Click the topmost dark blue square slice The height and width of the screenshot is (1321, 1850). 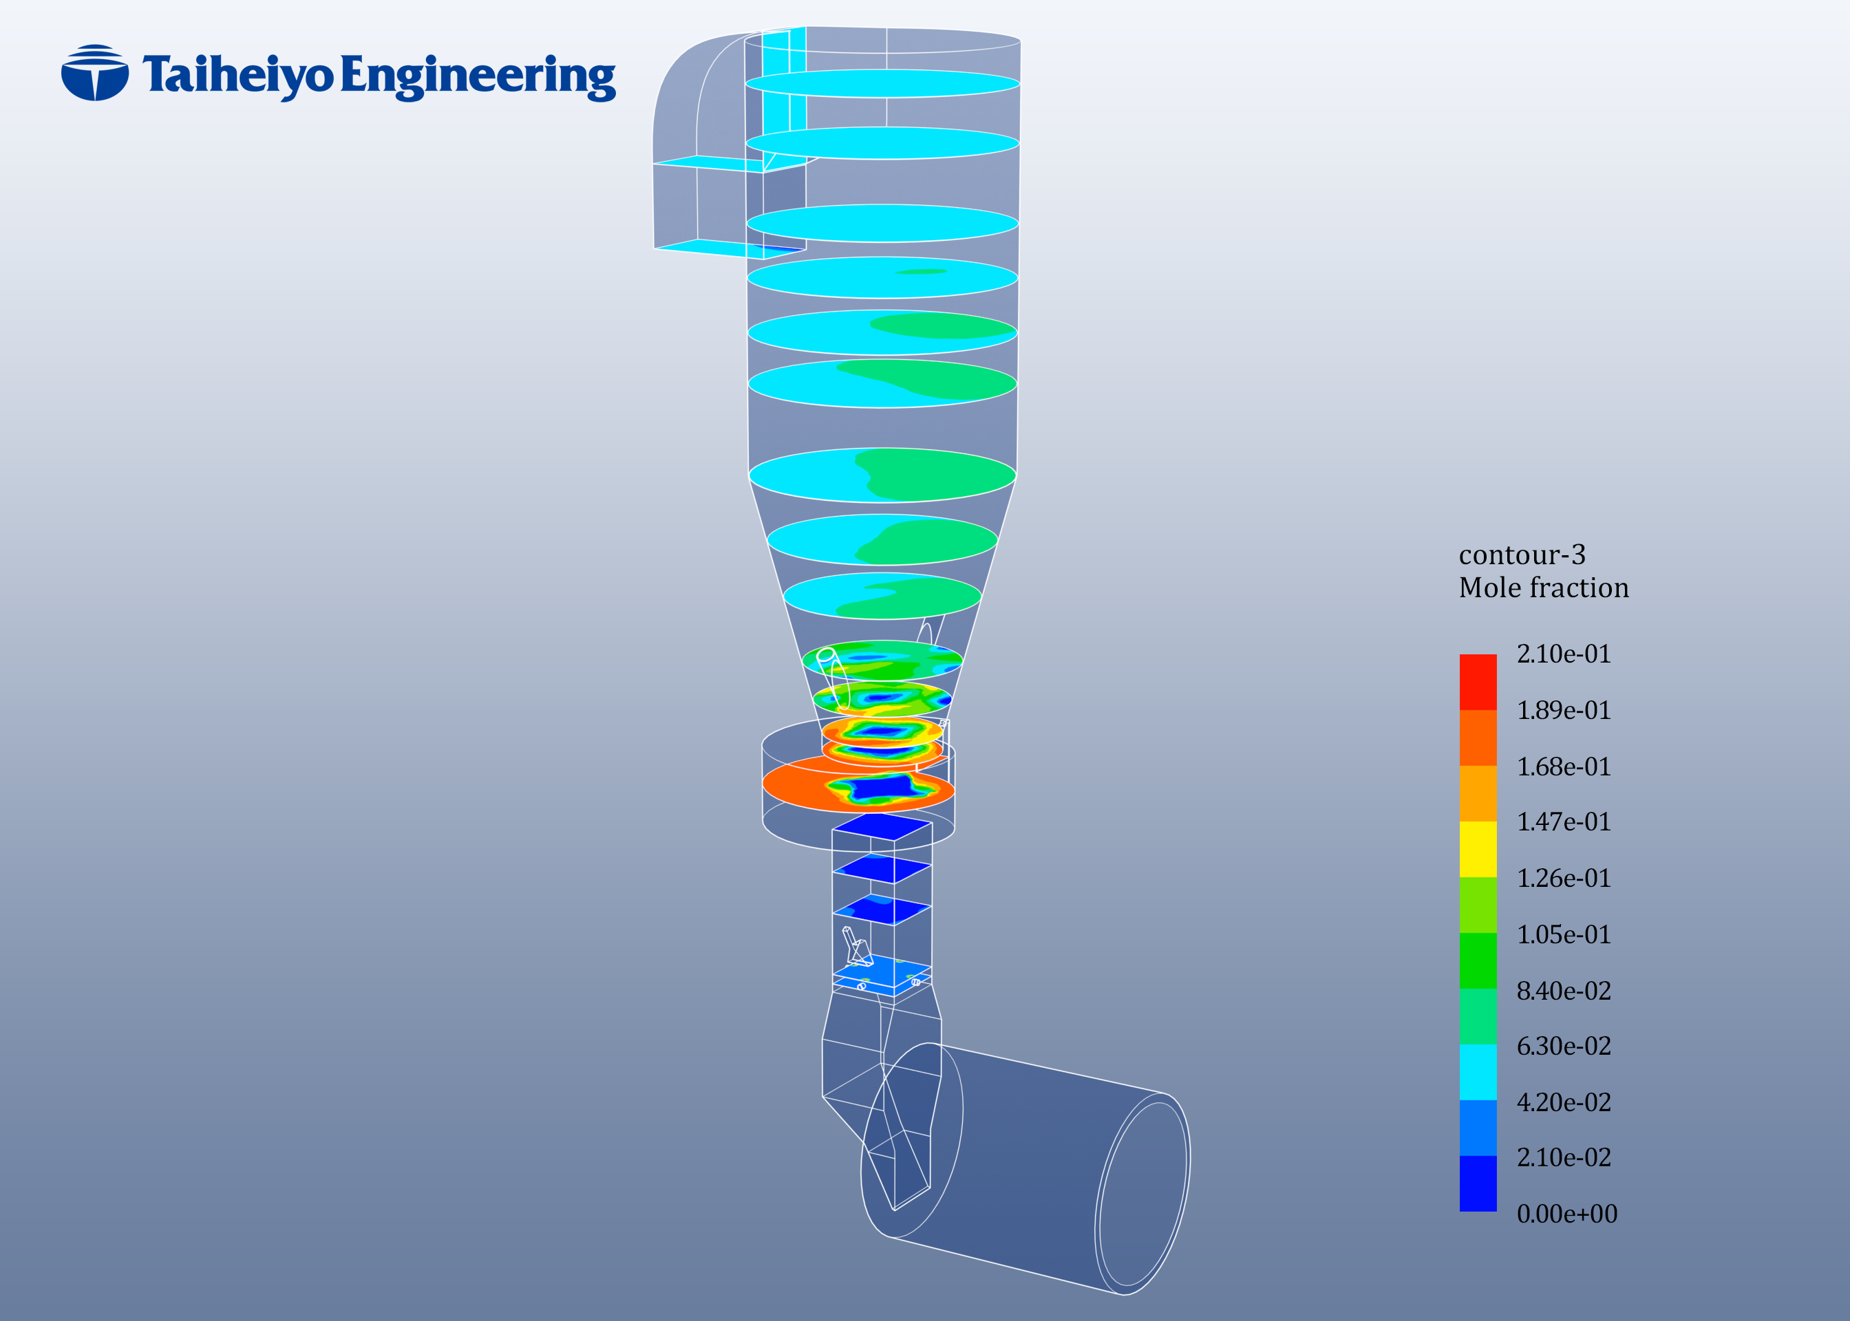(883, 826)
